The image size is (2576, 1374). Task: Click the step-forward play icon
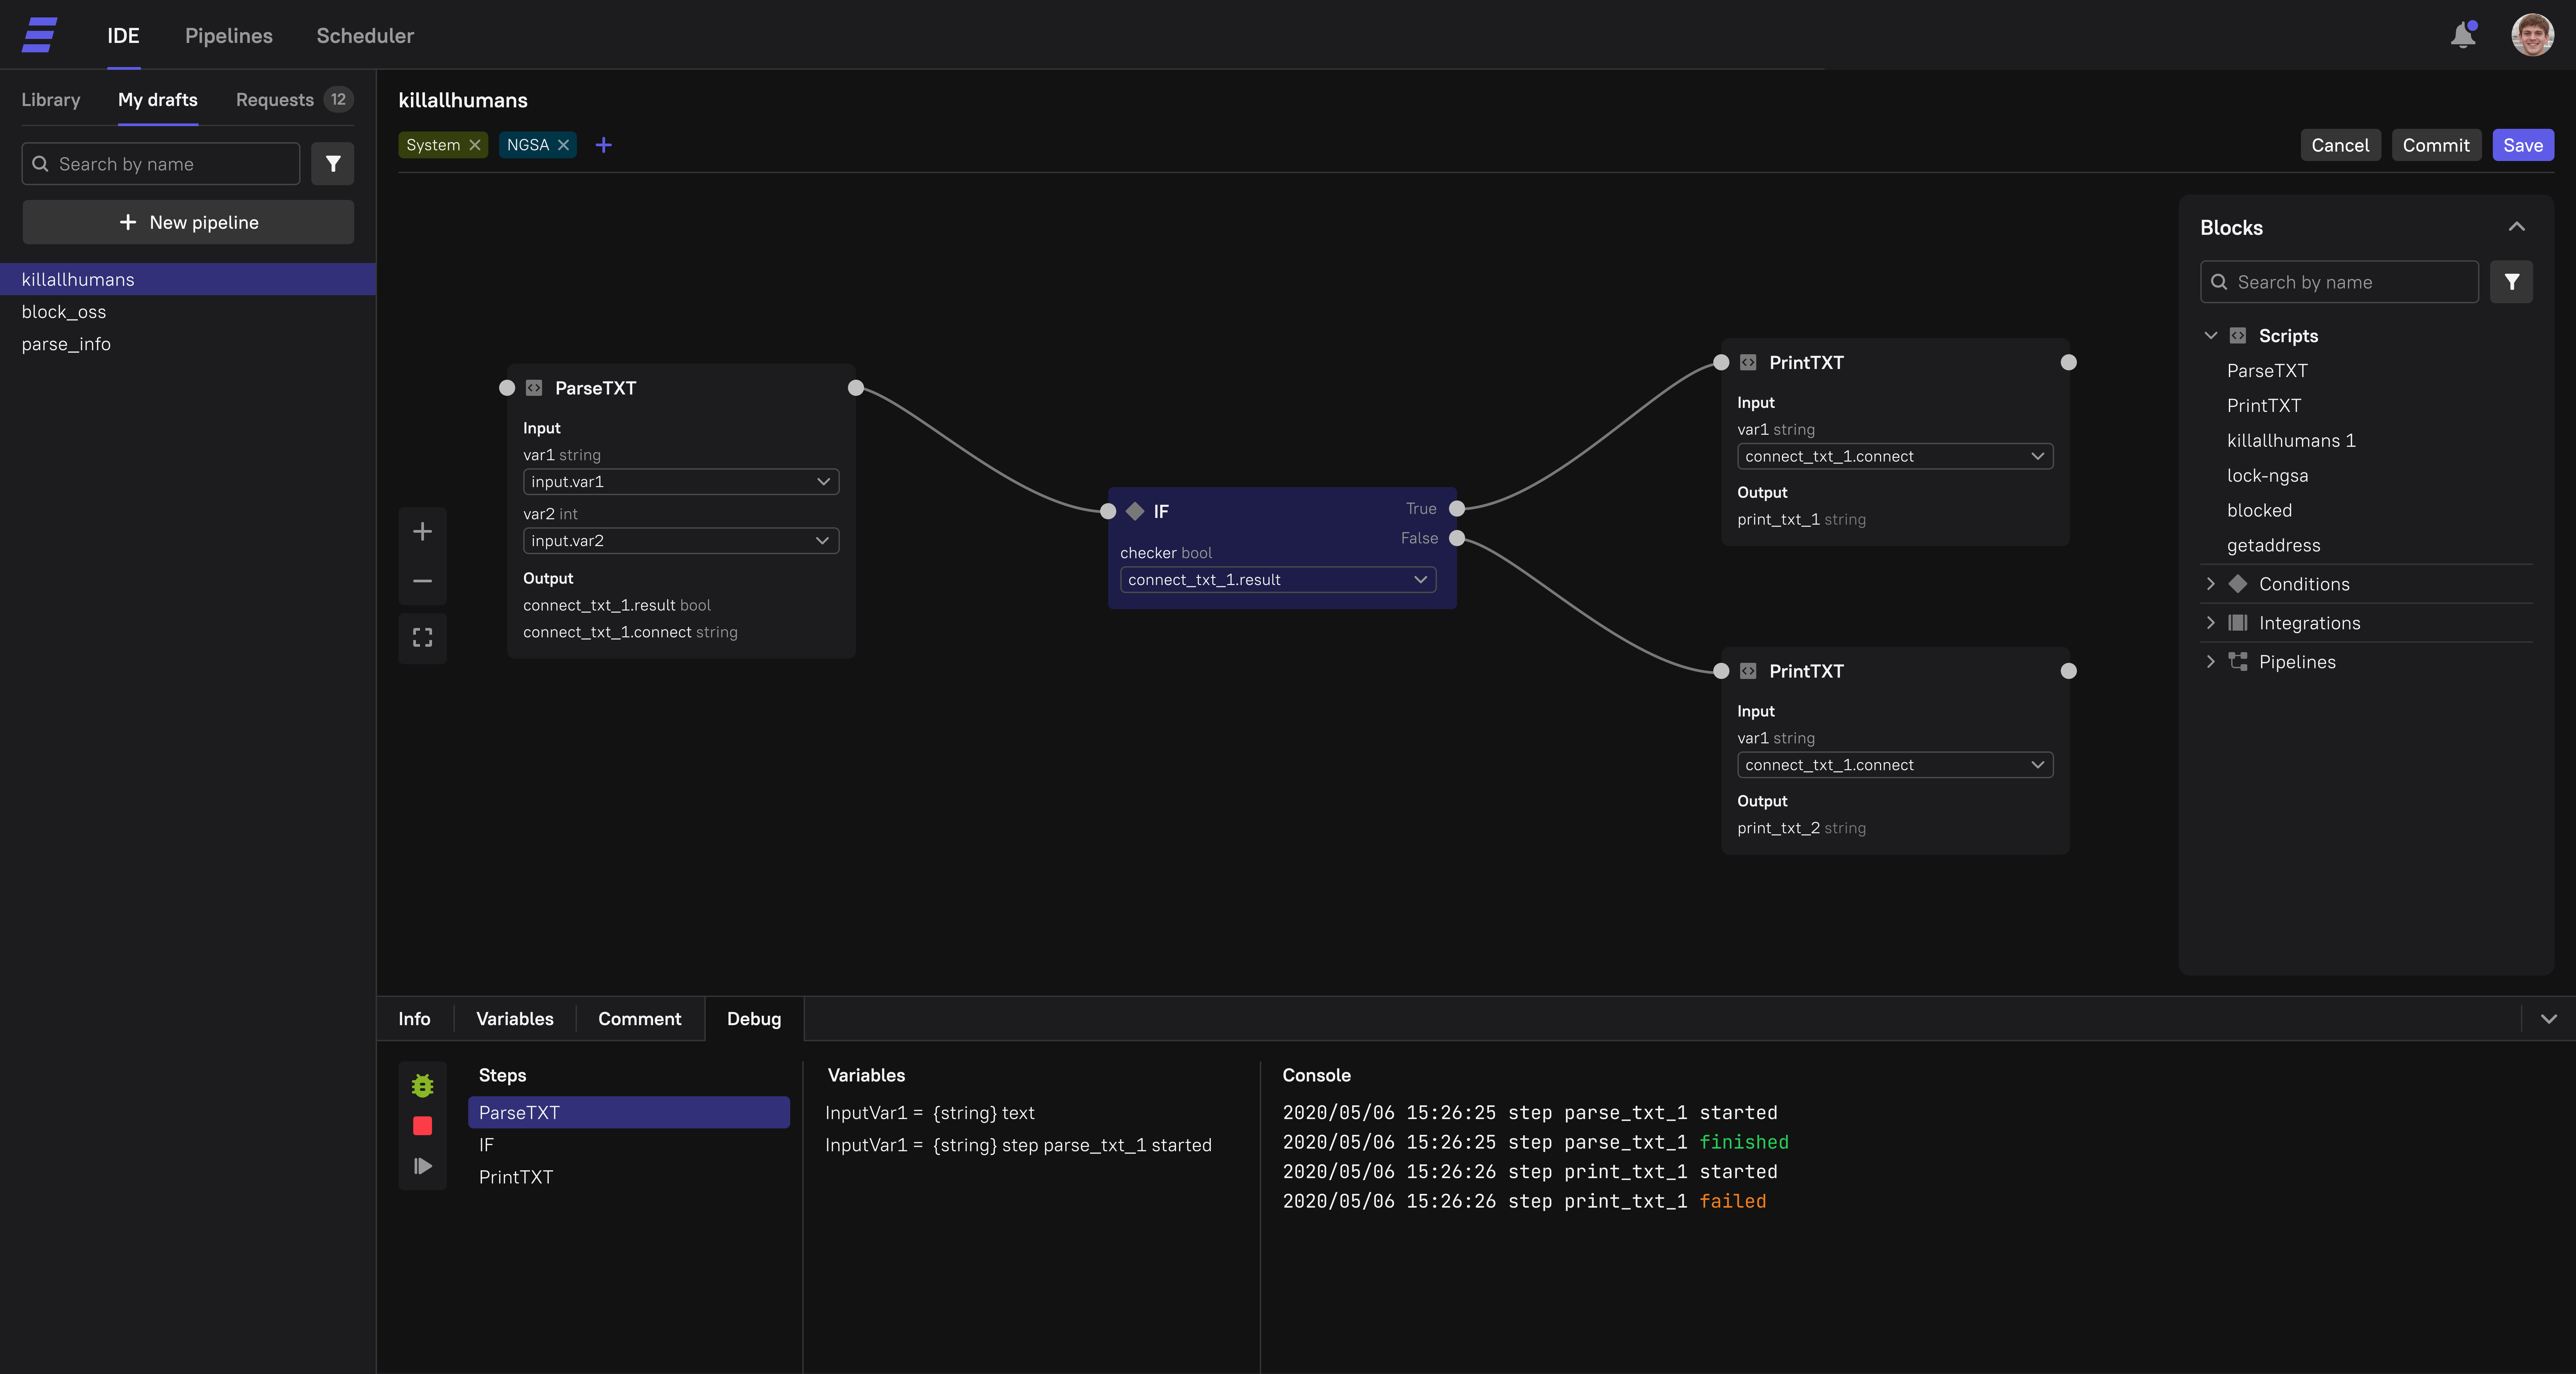[x=422, y=1166]
